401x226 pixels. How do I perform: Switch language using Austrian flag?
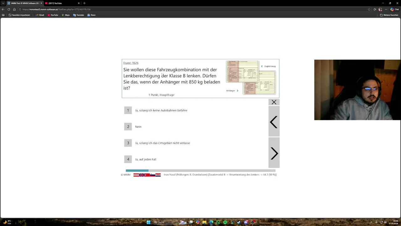tap(136, 175)
